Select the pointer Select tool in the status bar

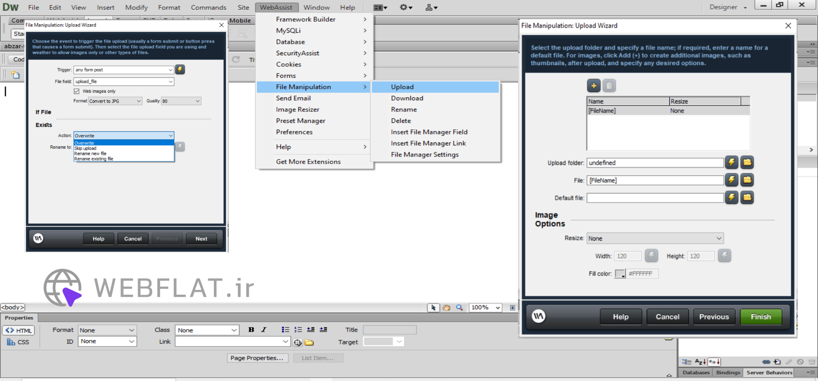click(x=433, y=307)
